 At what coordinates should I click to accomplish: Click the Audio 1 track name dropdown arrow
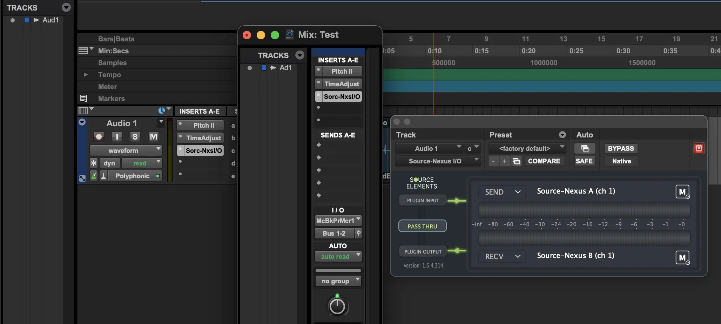pos(161,122)
